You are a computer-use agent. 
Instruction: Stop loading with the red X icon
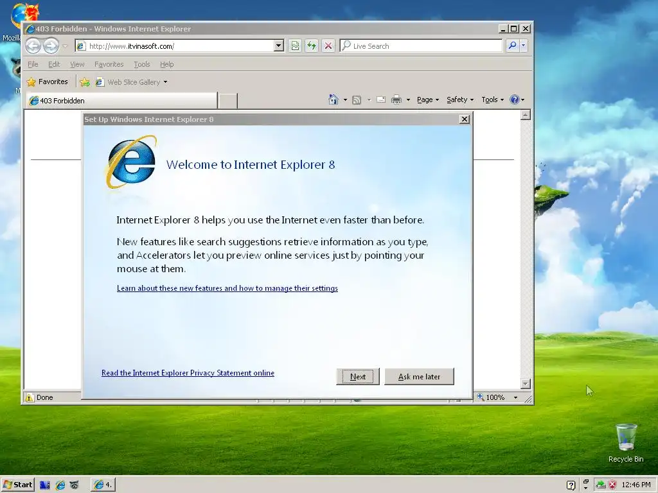pos(328,46)
